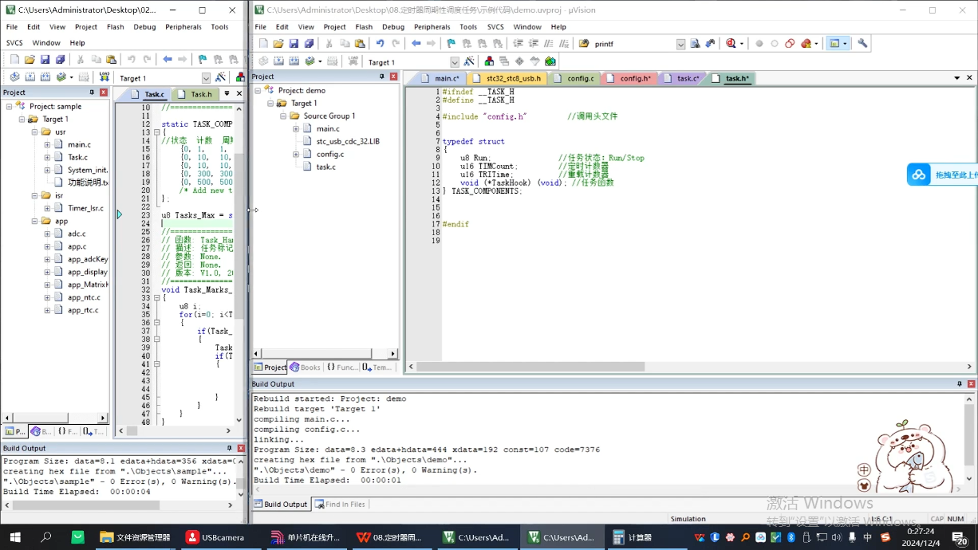This screenshot has height=550, width=978.
Task: Select task.c file in demo project tree
Action: pyautogui.click(x=325, y=167)
